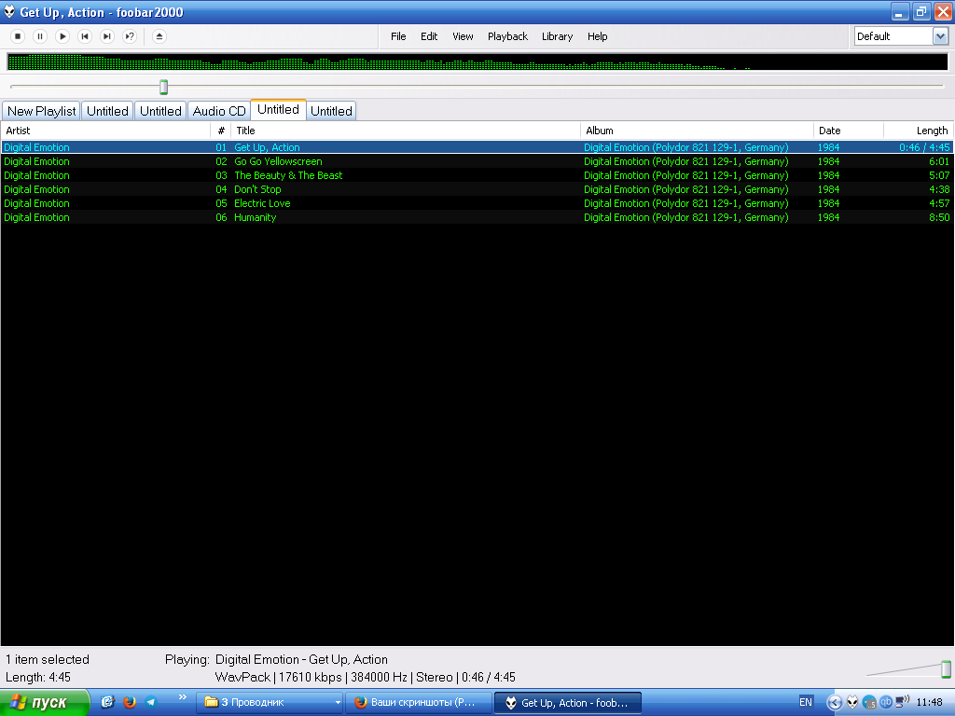Click the qBittorrent tray icon

[x=886, y=702]
